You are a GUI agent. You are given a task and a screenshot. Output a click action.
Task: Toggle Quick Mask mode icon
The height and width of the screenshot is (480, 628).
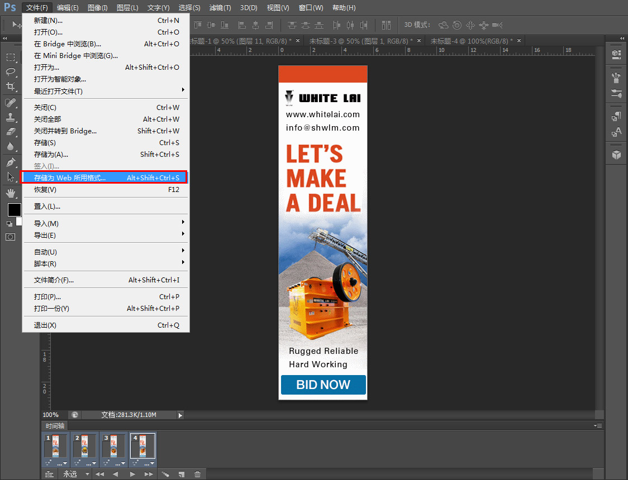point(11,237)
